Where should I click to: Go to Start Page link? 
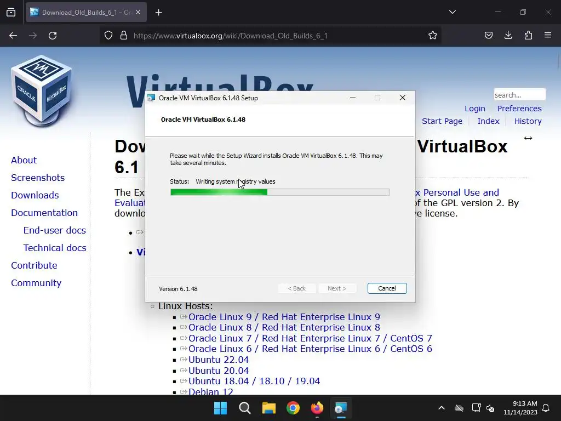coord(442,121)
